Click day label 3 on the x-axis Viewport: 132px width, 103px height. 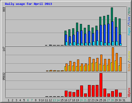click(x=16, y=100)
